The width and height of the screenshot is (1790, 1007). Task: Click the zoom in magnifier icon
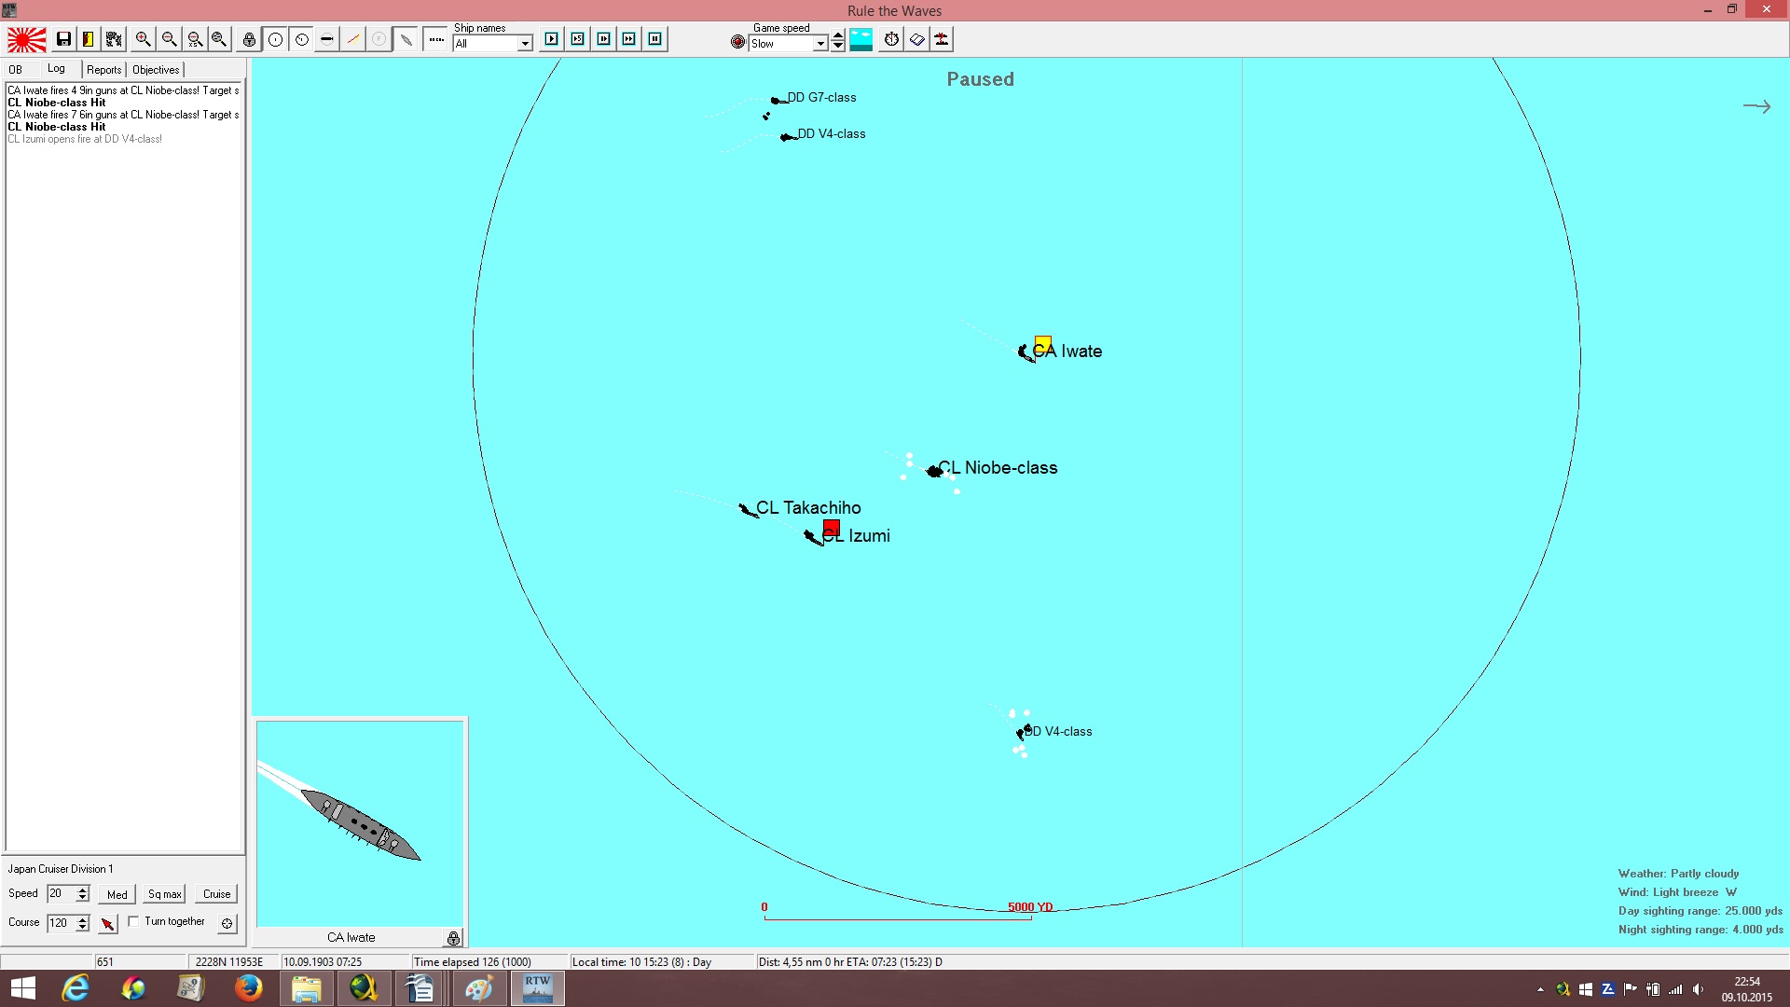coord(143,39)
